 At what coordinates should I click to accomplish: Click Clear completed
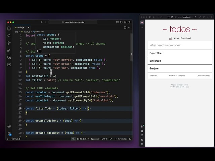pyautogui.click(x=203, y=75)
